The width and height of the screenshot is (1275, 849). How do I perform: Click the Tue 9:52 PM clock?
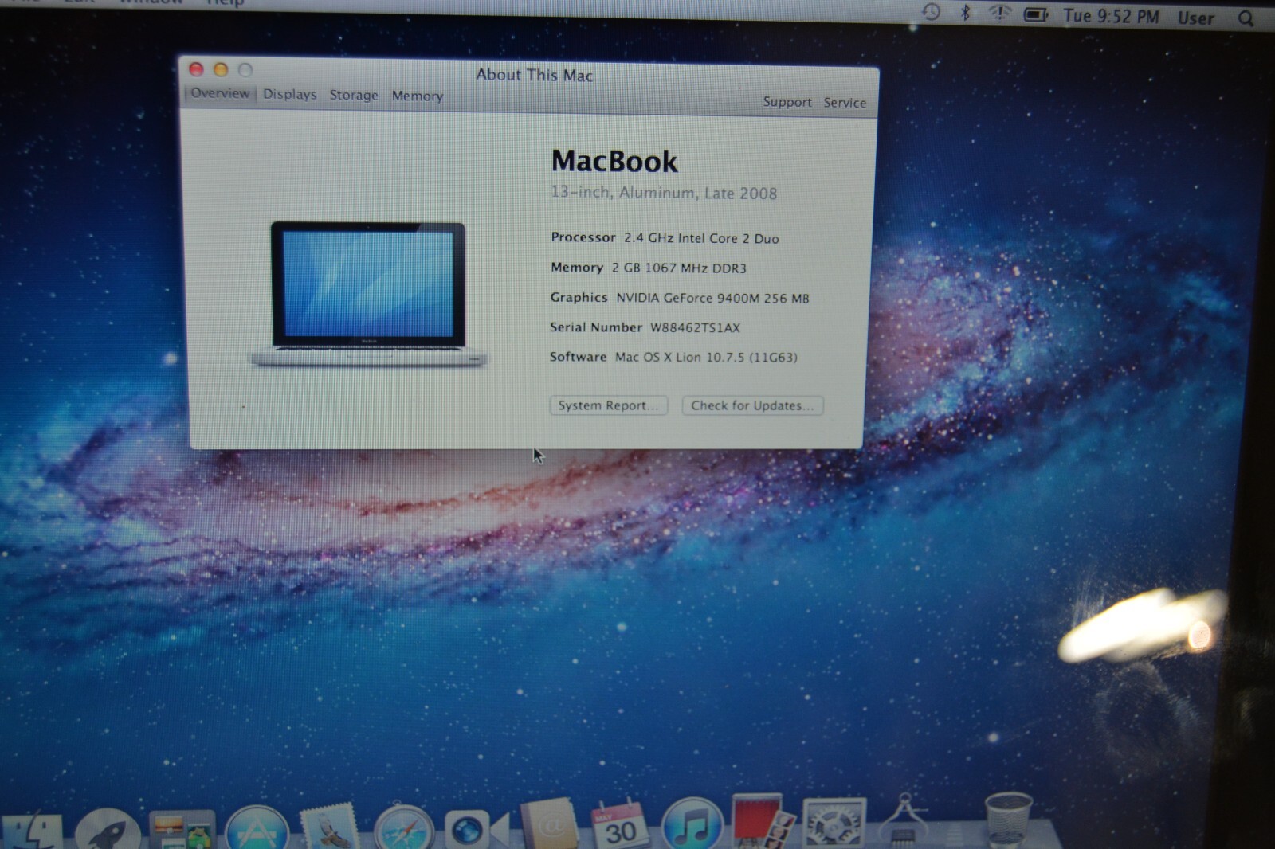1111,16
